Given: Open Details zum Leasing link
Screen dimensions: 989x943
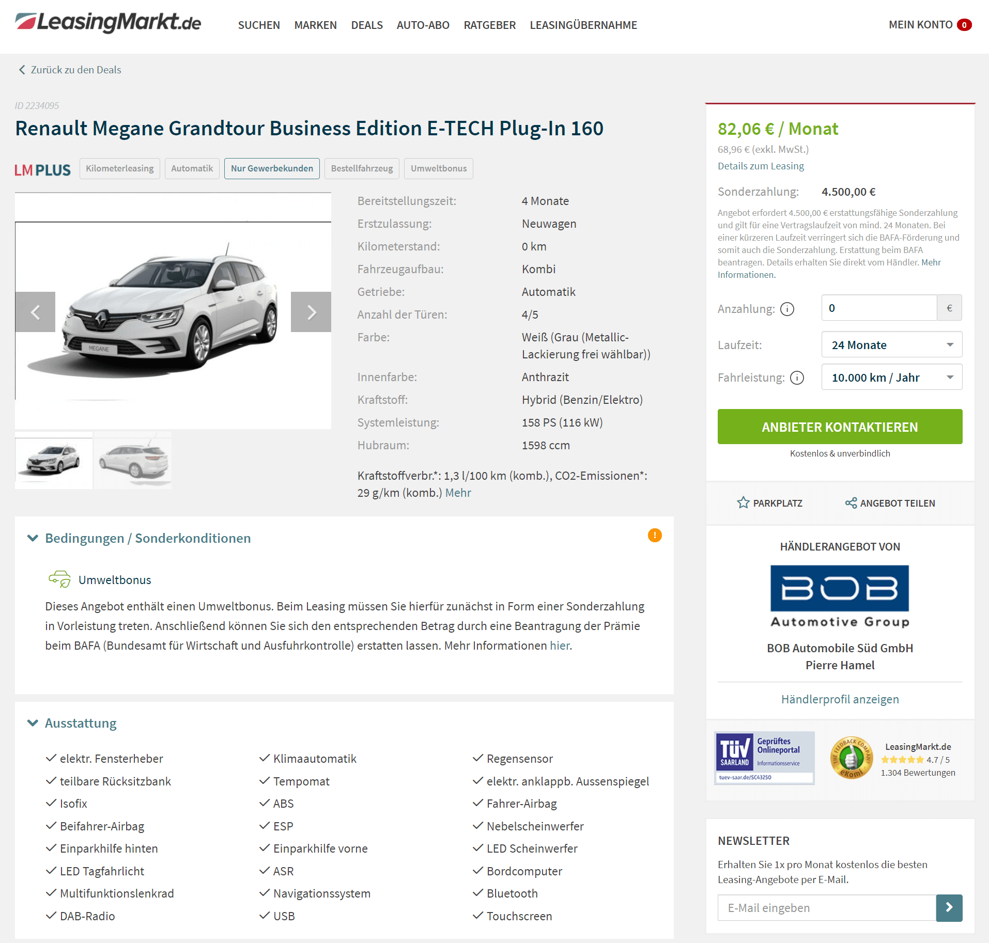Looking at the screenshot, I should pyautogui.click(x=761, y=166).
